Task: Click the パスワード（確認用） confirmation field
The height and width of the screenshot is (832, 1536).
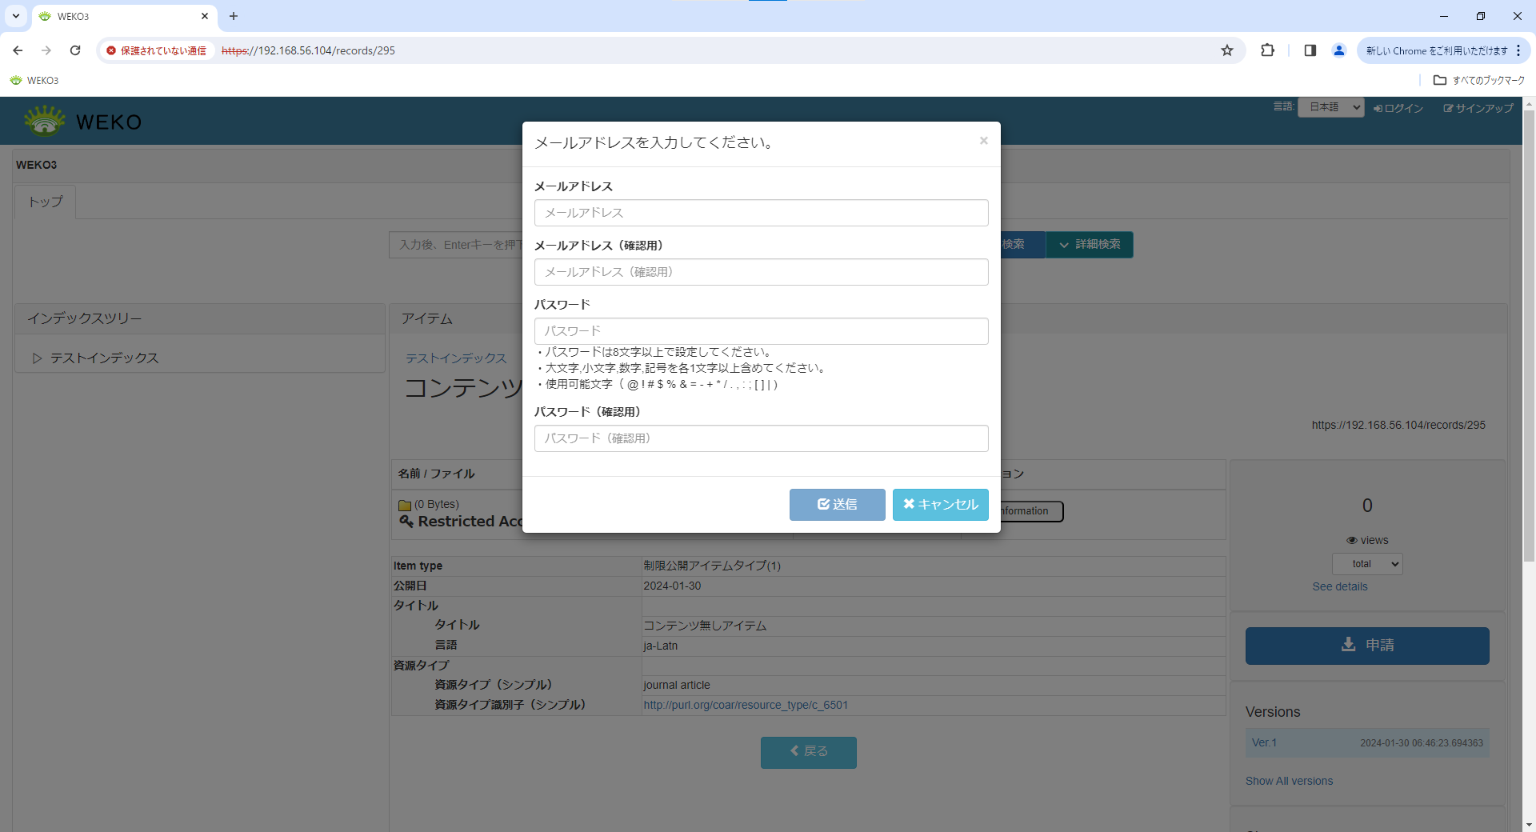Action: pyautogui.click(x=761, y=438)
